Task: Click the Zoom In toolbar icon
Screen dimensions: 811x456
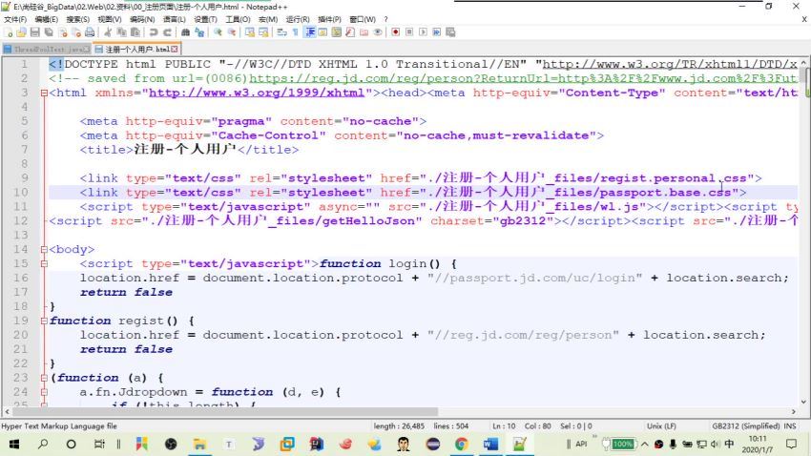Action: point(218,32)
